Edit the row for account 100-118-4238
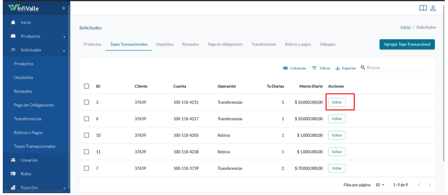This screenshot has height=195, width=448. [337, 152]
